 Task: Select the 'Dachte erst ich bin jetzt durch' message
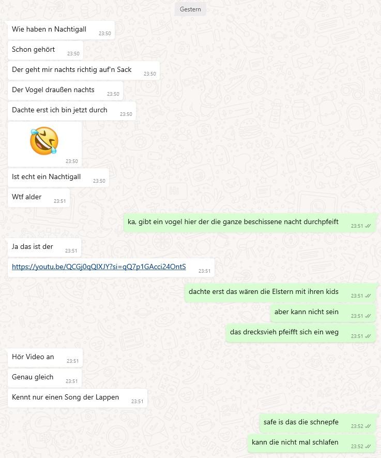pos(72,111)
